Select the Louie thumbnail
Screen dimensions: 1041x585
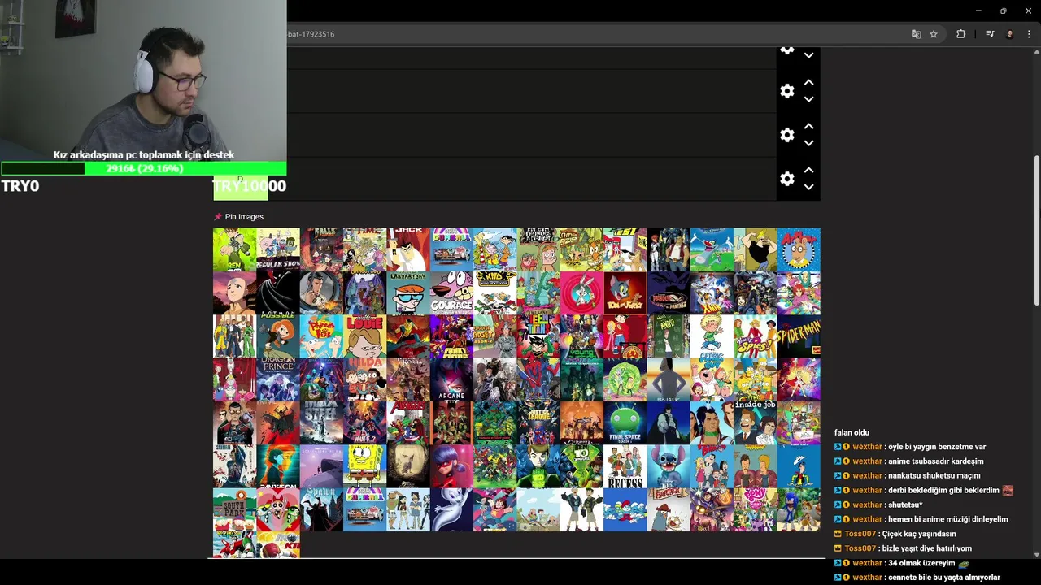pyautogui.click(x=365, y=336)
